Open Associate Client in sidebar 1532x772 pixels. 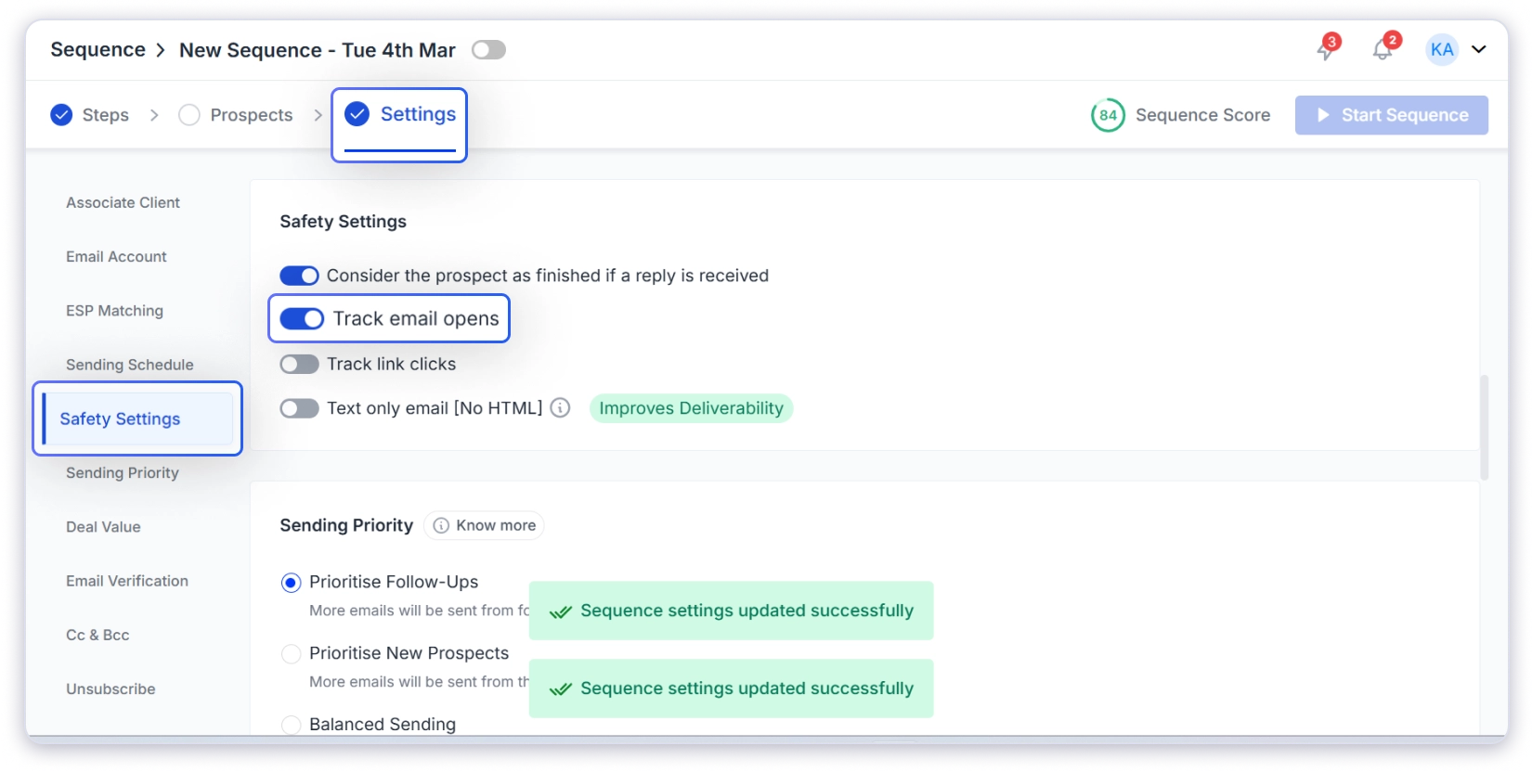point(123,203)
